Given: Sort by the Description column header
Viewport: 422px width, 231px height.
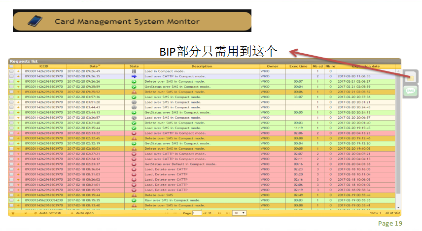Looking at the screenshot, I should pos(202,66).
